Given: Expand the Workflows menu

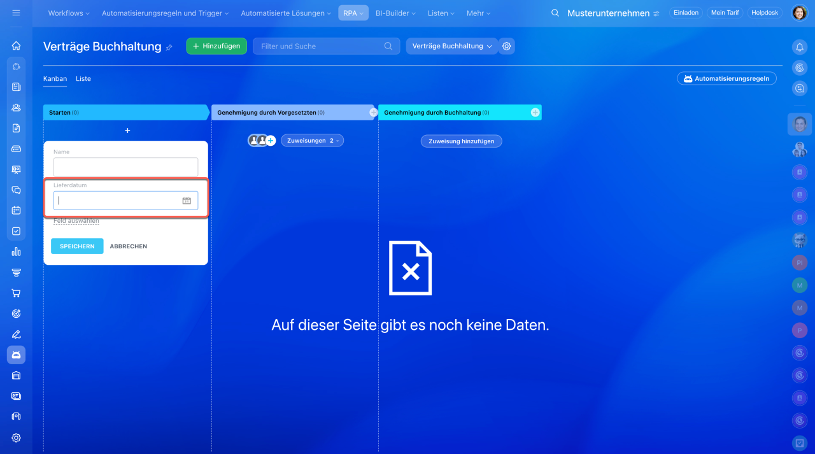Looking at the screenshot, I should 69,13.
